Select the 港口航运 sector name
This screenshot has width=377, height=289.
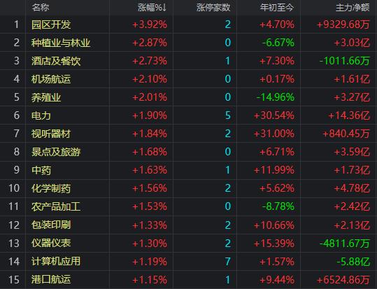(x=51, y=280)
